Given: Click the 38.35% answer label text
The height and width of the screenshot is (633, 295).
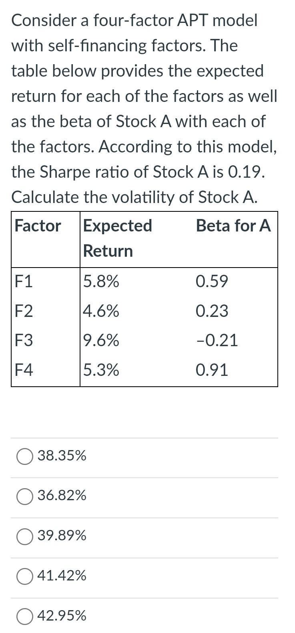Looking at the screenshot, I should click(x=62, y=456).
